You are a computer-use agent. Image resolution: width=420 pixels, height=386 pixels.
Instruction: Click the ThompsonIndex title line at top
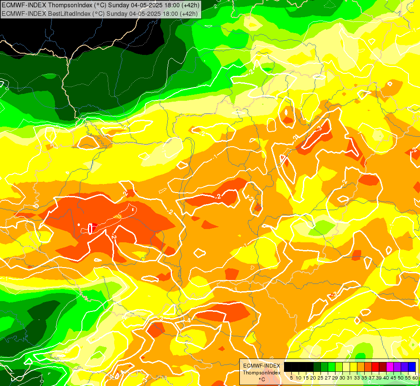100,5
